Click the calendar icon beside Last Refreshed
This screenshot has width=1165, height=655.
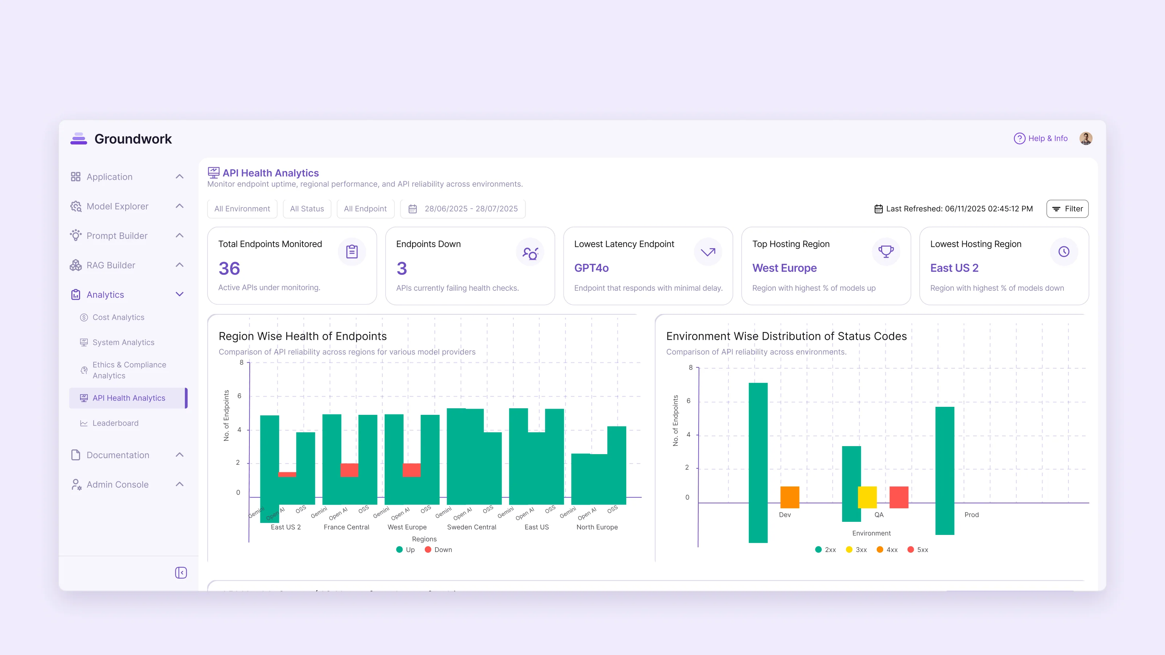[878, 209]
